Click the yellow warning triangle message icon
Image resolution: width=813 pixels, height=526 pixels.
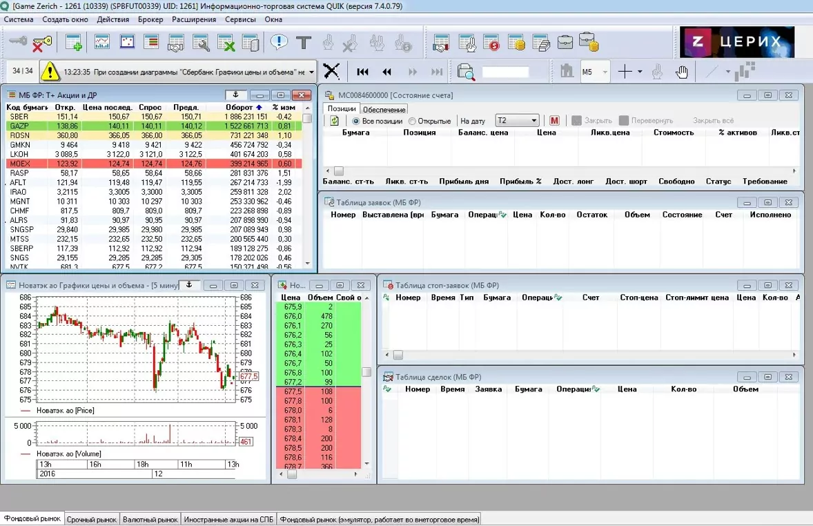[50, 72]
